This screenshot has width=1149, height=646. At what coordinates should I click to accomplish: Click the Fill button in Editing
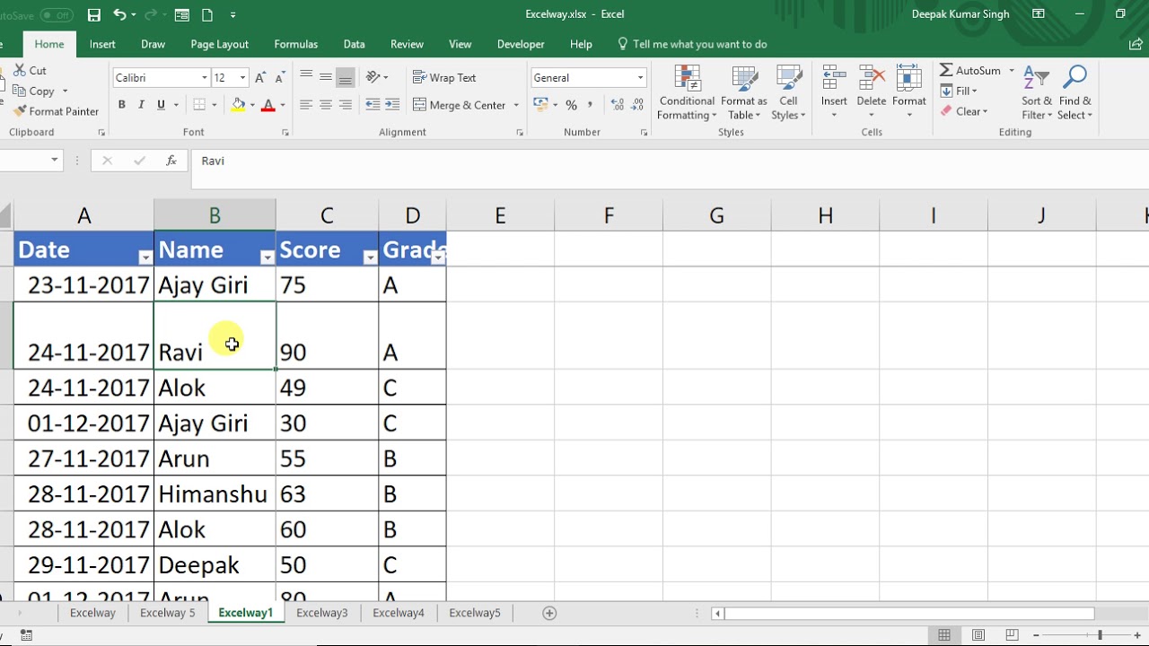point(959,91)
